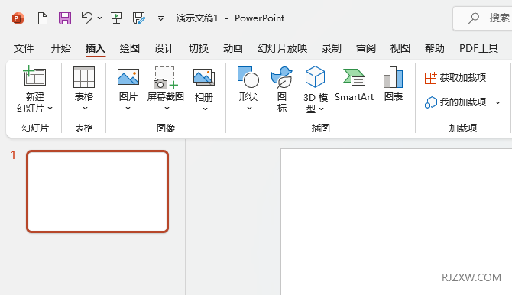Open the undo history dropdown arrow
Image resolution: width=512 pixels, height=295 pixels.
tap(100, 18)
